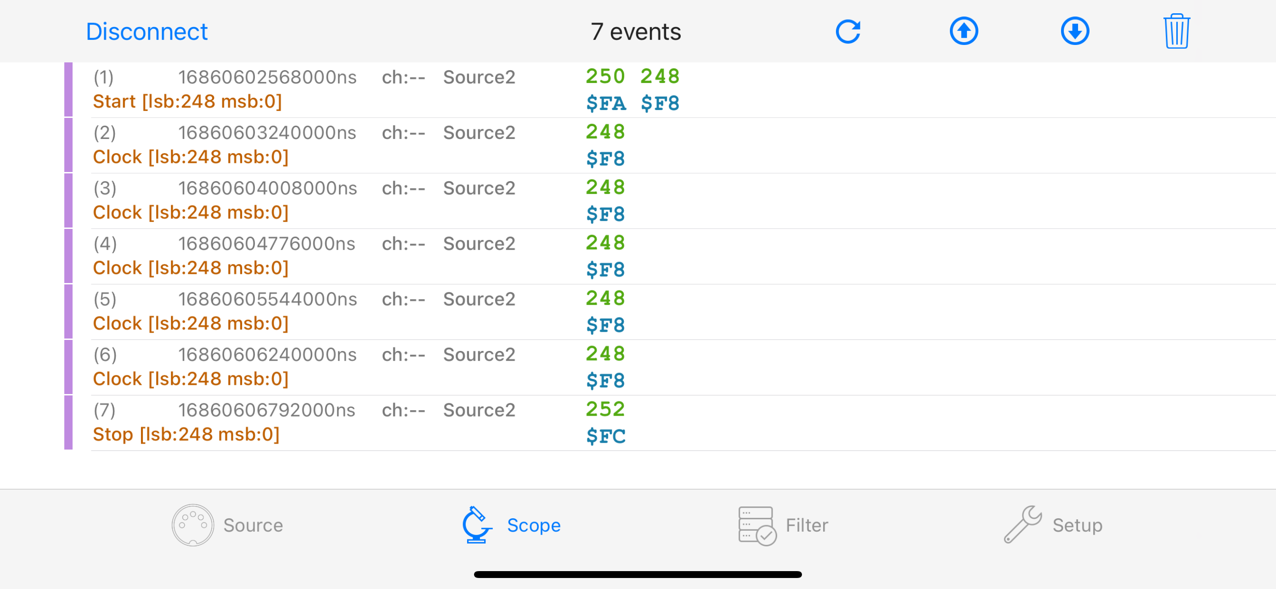Tap the trash can to clear events
The height and width of the screenshot is (589, 1276).
(1176, 32)
